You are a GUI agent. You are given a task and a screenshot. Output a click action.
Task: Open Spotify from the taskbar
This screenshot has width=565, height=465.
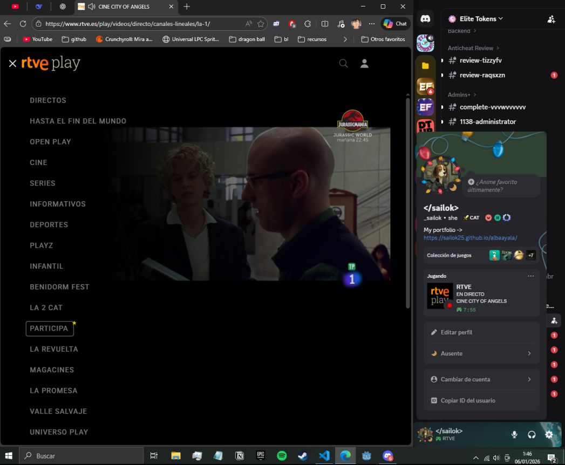click(x=281, y=456)
